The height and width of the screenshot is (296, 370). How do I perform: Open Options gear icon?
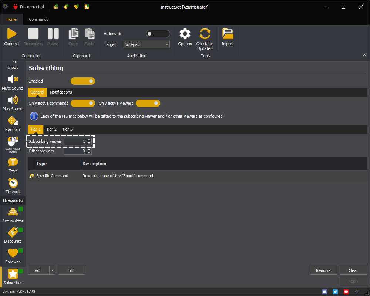click(x=185, y=34)
